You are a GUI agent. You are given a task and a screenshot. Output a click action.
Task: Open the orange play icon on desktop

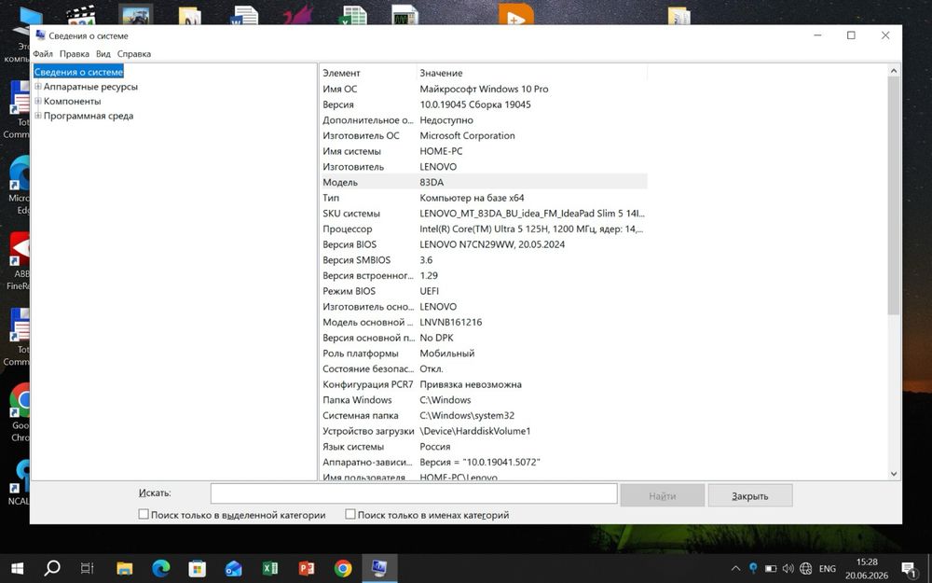pos(515,15)
